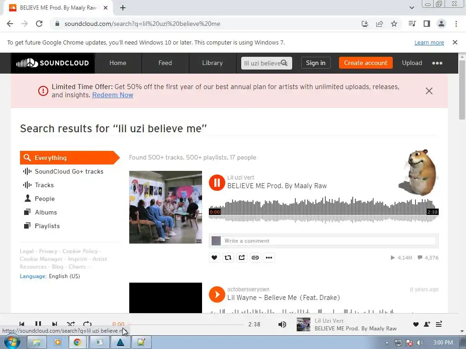Pause playback in bottom player bar

click(38, 324)
